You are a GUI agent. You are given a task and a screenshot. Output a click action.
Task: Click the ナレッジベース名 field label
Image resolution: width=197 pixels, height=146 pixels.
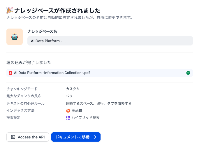coord(42,31)
